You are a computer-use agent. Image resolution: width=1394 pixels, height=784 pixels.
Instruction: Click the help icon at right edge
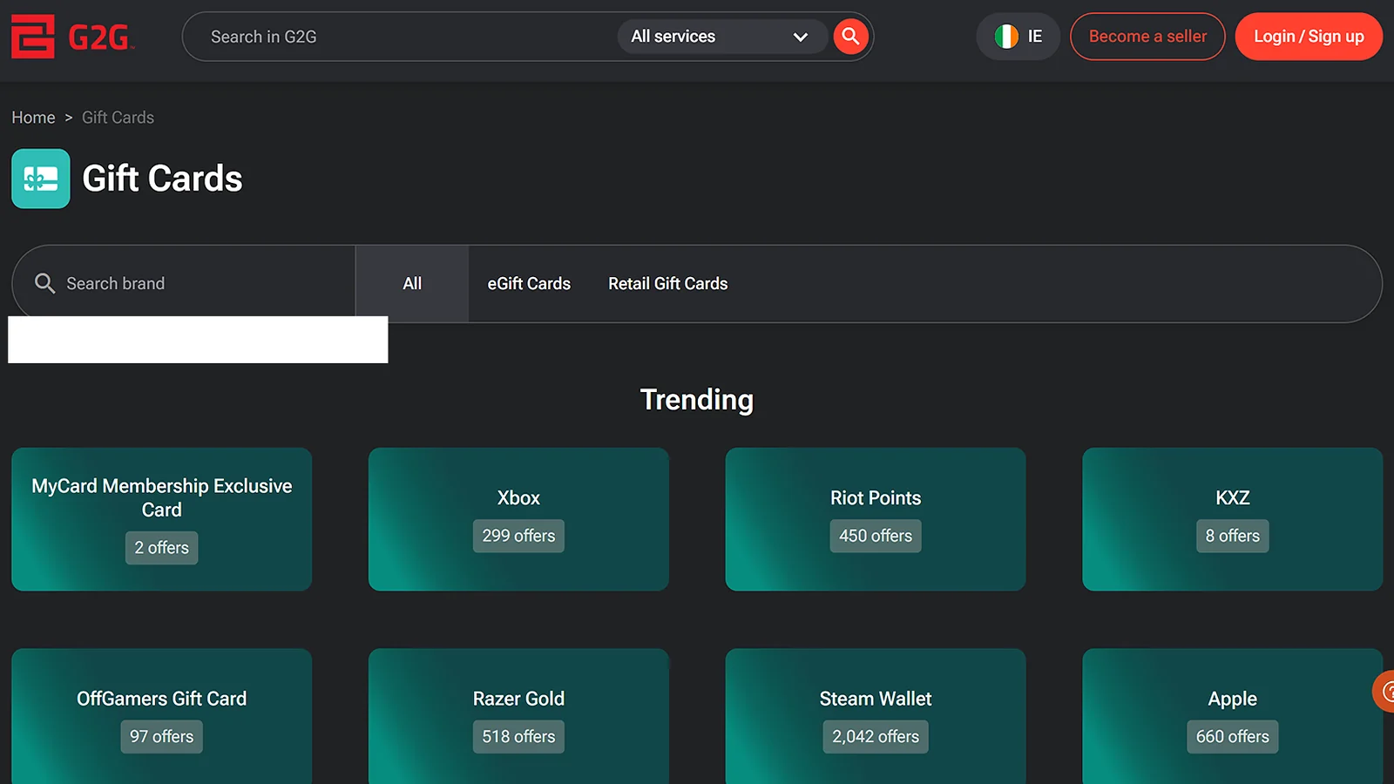1384,692
